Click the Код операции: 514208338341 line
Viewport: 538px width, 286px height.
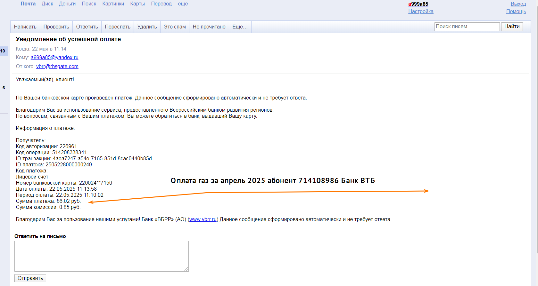(51, 153)
